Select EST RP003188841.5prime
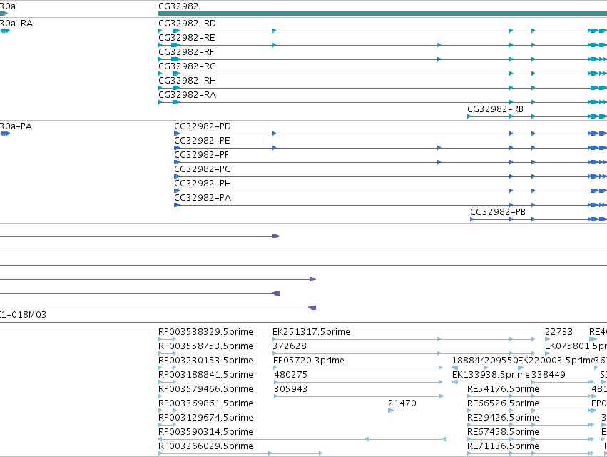The width and height of the screenshot is (607, 457). click(x=205, y=375)
